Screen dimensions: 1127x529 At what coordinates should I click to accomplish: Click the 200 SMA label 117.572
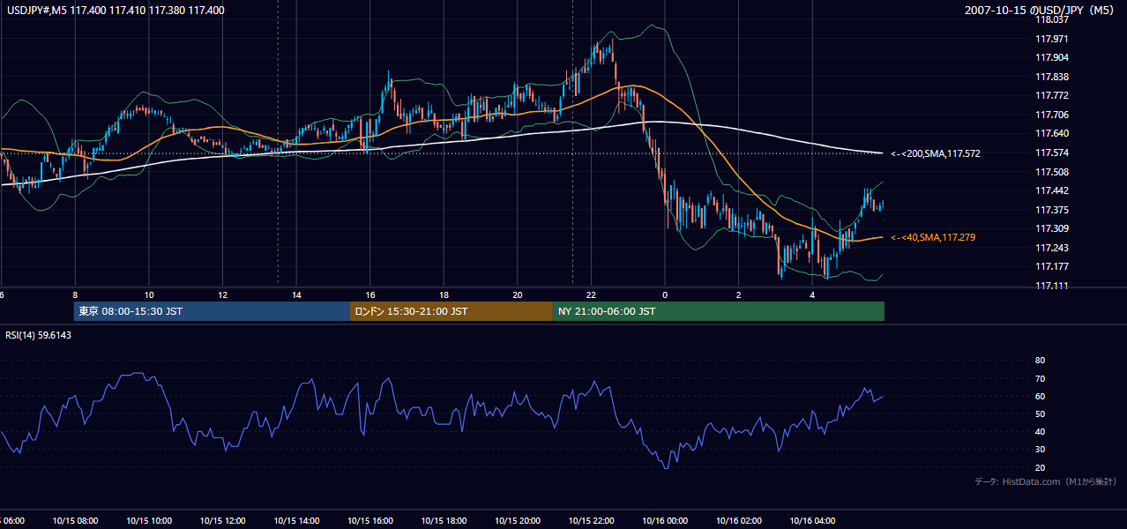click(936, 153)
